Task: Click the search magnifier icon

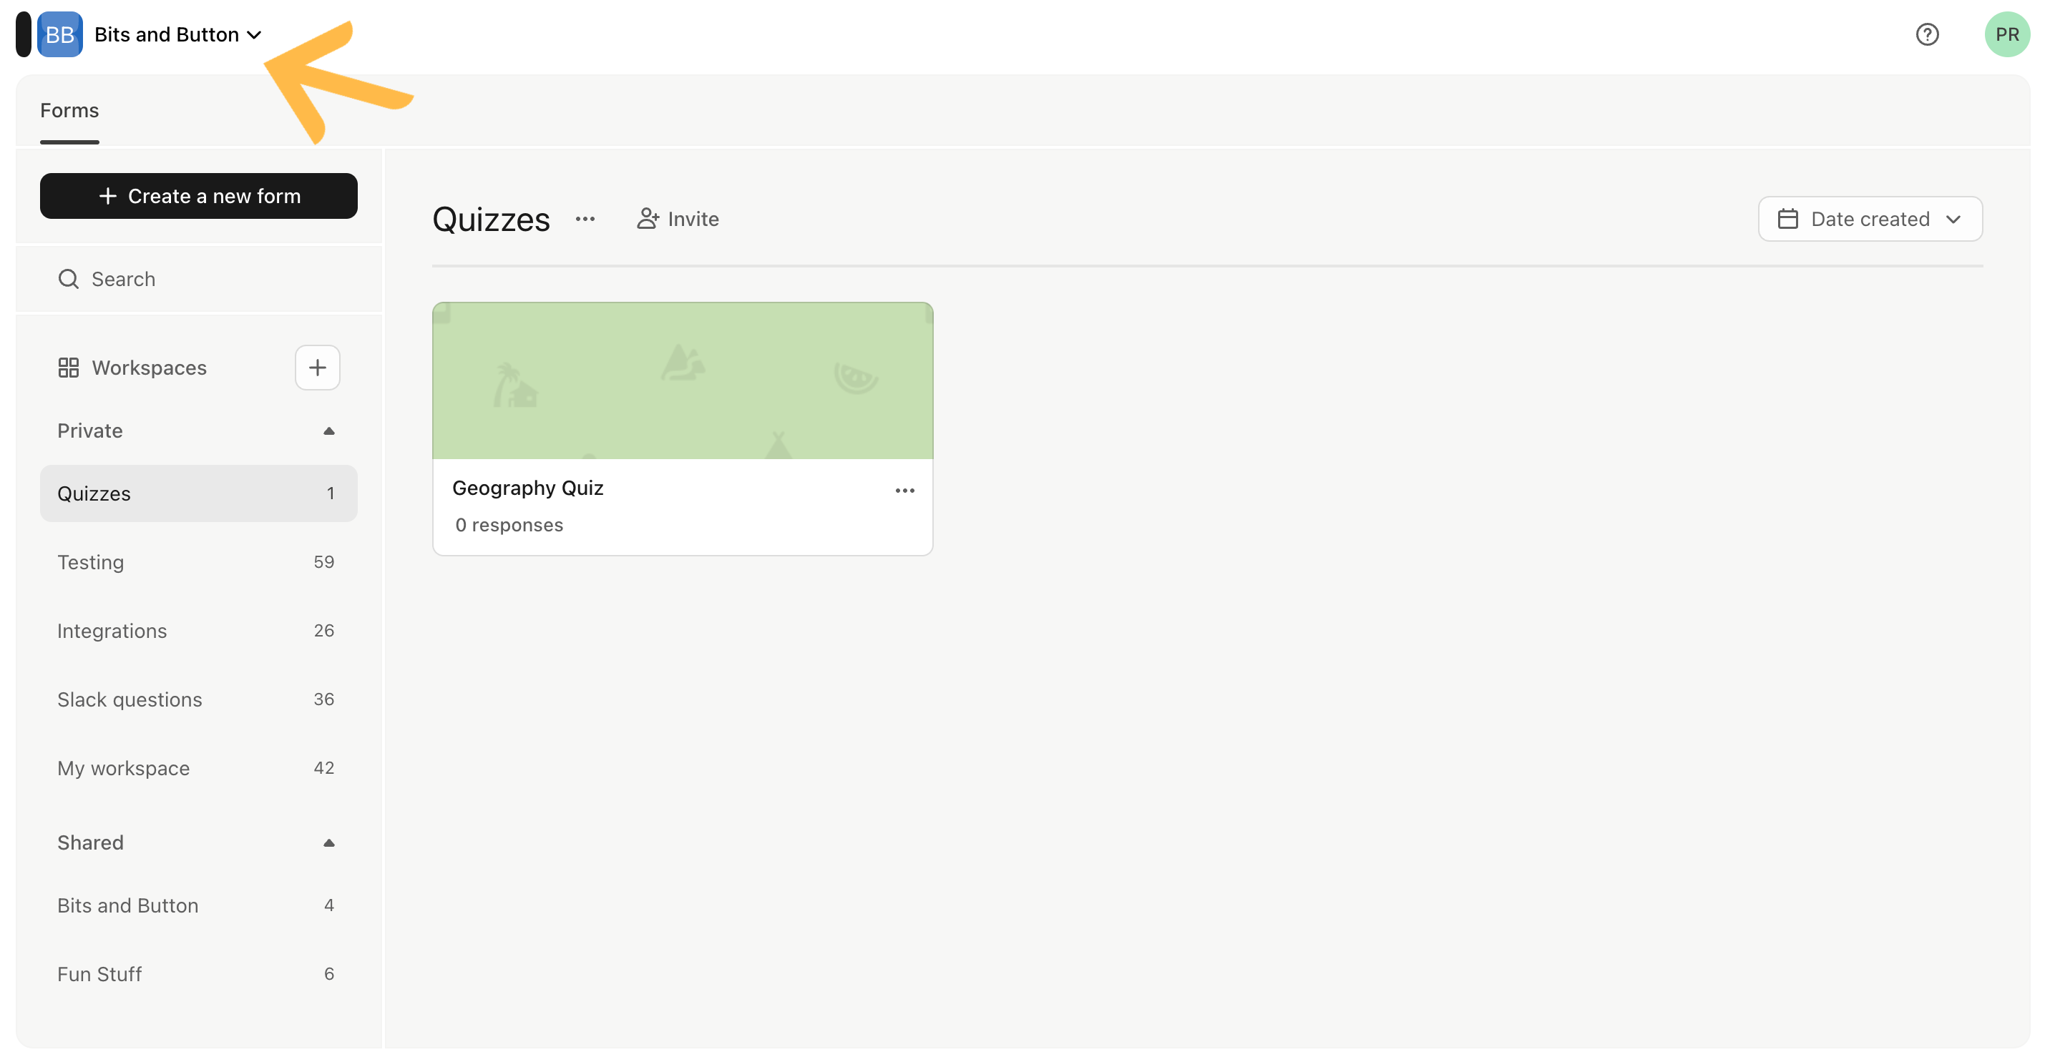Action: click(68, 278)
